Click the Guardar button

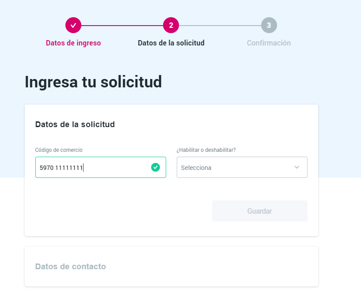(260, 211)
